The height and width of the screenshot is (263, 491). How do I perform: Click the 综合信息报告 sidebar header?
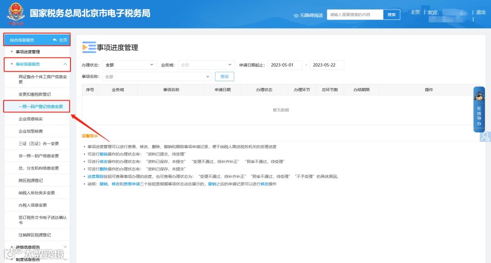22,40
